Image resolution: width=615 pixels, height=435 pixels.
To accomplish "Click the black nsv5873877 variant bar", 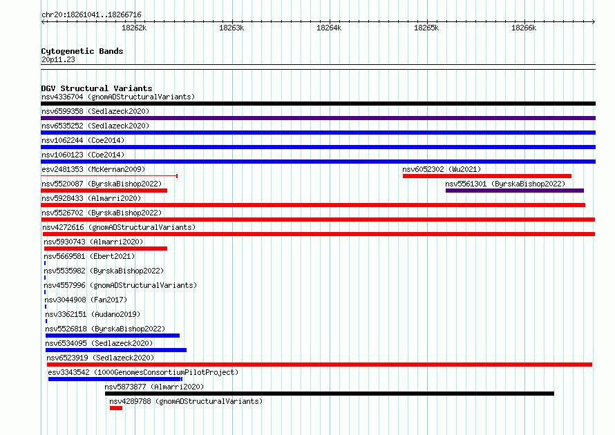I will pos(330,394).
